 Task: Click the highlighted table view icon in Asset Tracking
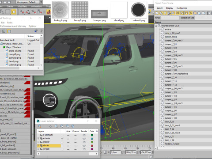[9, 31]
